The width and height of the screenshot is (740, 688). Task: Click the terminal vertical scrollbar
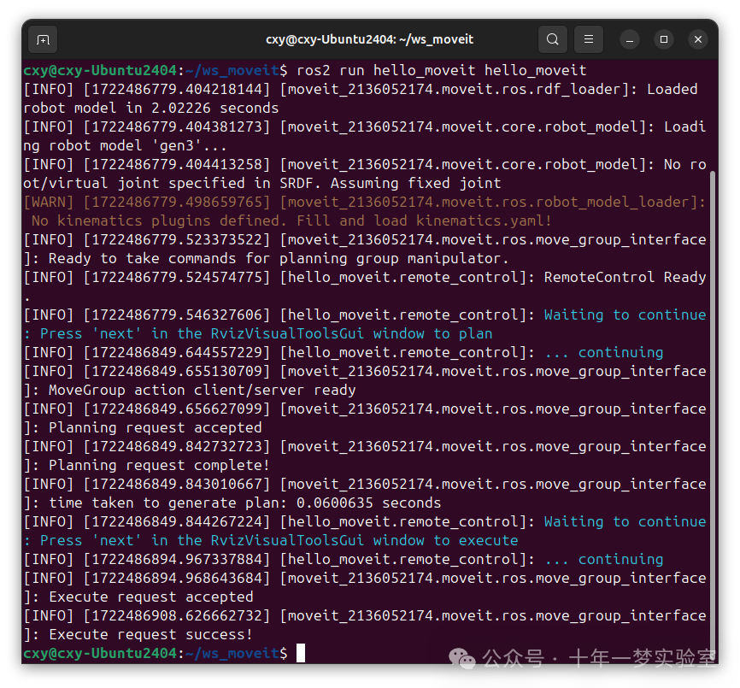pos(713,415)
